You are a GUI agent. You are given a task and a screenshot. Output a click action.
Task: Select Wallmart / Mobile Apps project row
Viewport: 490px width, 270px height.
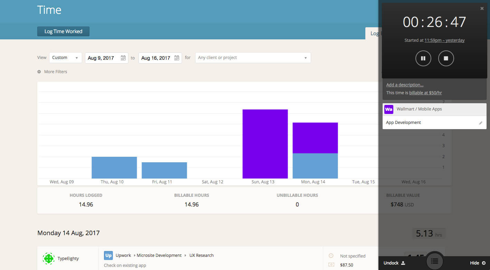[x=434, y=109]
